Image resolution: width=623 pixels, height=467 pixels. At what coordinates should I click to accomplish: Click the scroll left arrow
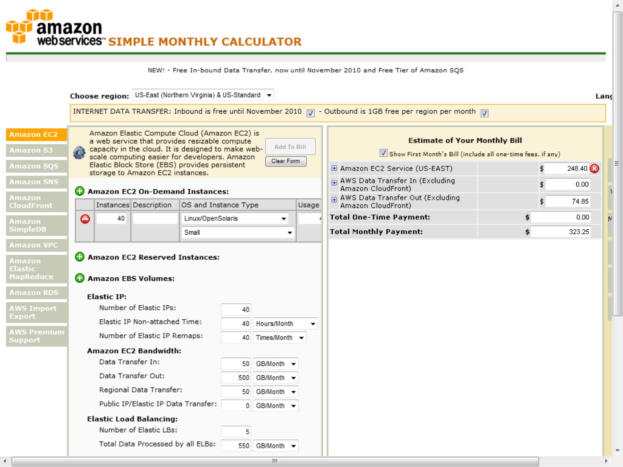pos(4,461)
